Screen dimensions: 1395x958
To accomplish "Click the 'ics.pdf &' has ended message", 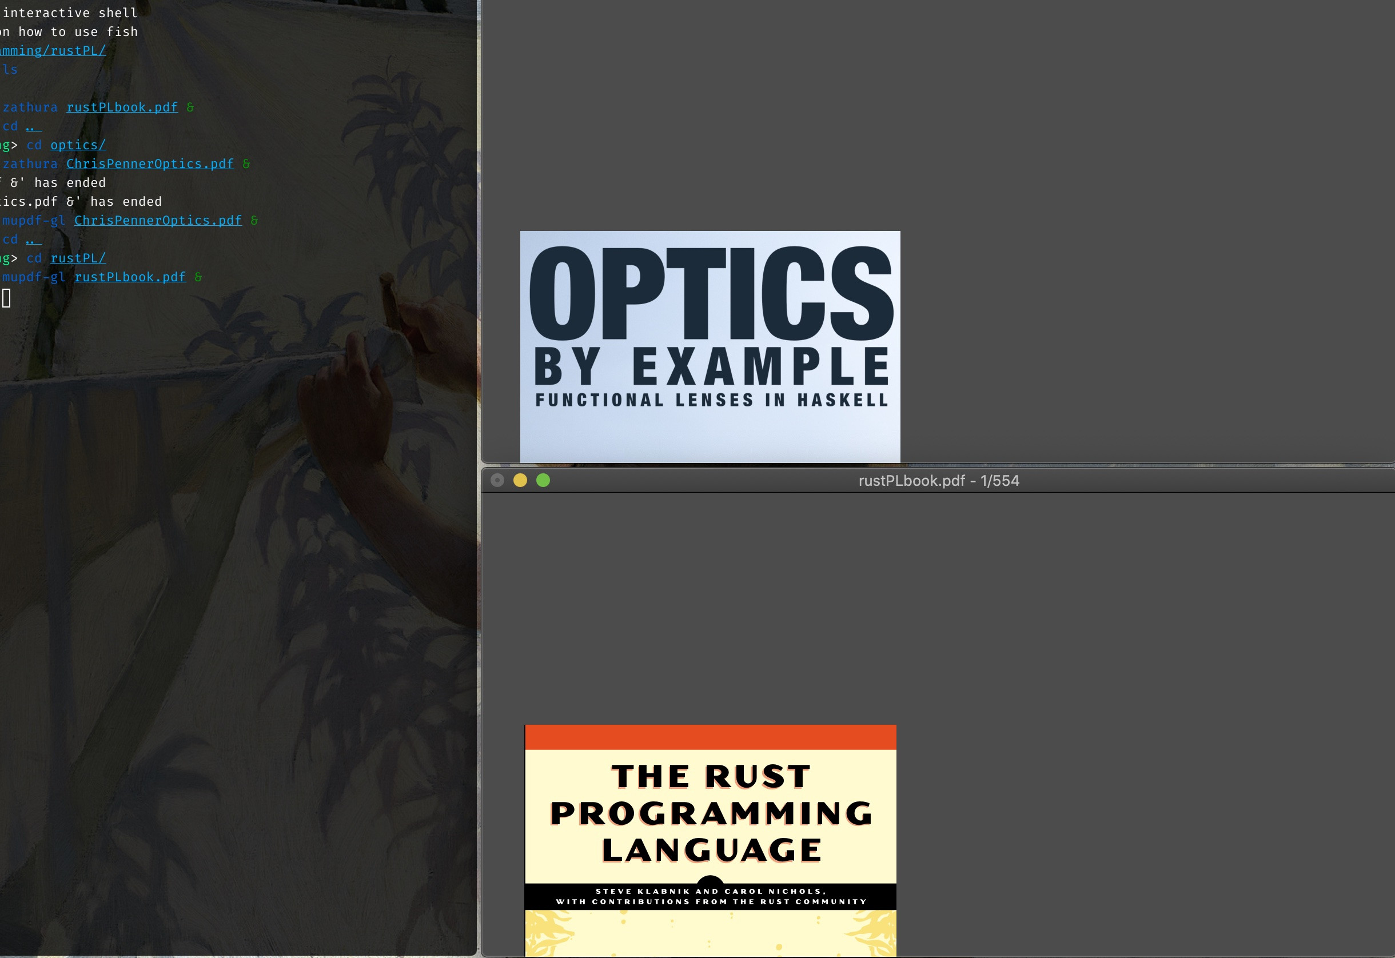I will coord(81,202).
